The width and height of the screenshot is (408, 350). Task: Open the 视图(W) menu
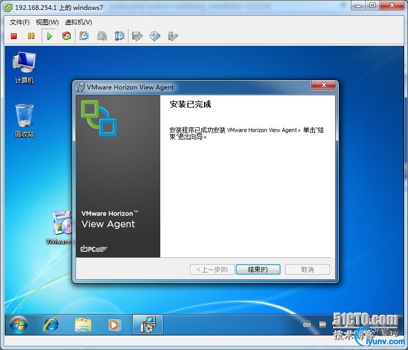coord(47,22)
